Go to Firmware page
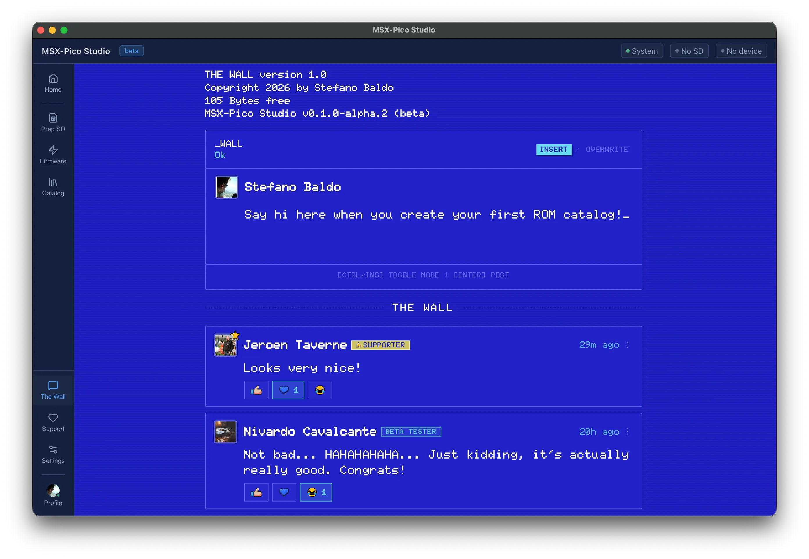The image size is (809, 559). [x=53, y=154]
